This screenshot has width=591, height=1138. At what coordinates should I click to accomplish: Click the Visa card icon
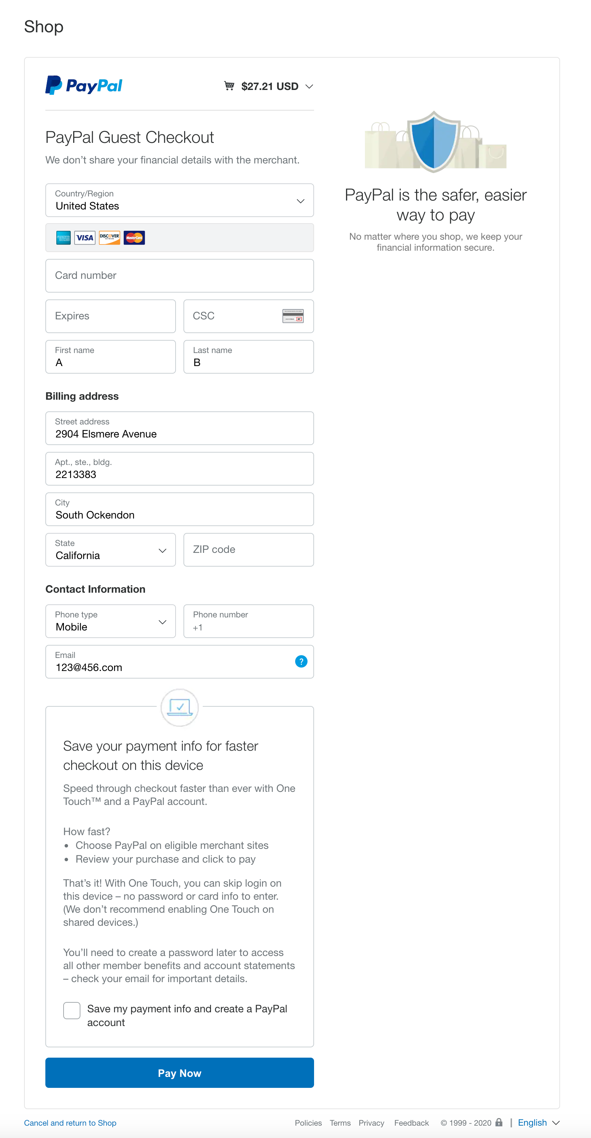tap(85, 238)
